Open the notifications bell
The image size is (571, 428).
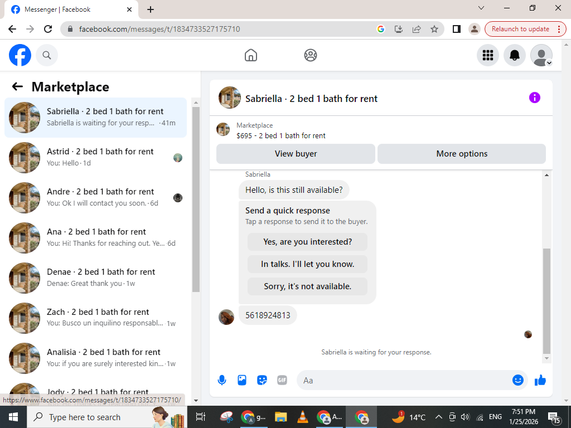(514, 55)
